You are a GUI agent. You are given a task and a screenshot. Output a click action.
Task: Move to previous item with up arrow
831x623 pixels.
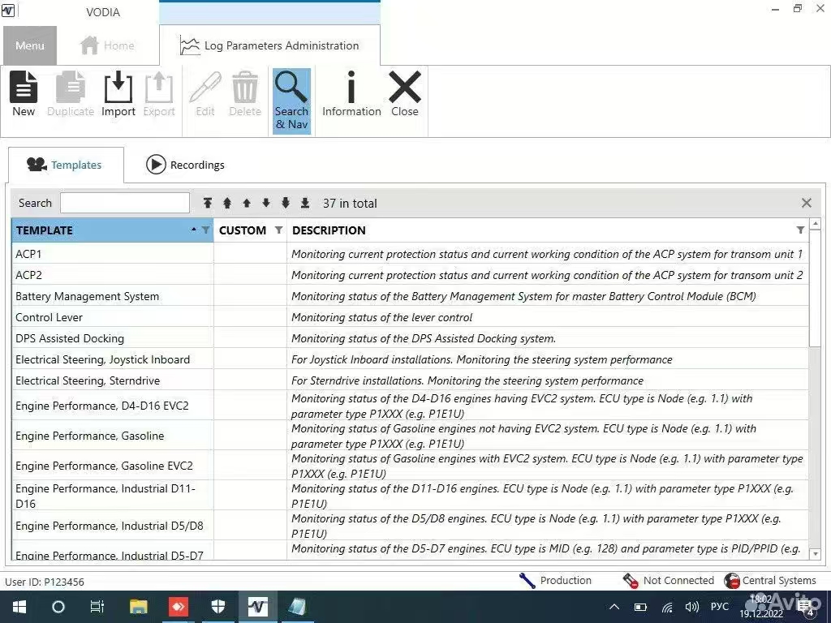247,203
